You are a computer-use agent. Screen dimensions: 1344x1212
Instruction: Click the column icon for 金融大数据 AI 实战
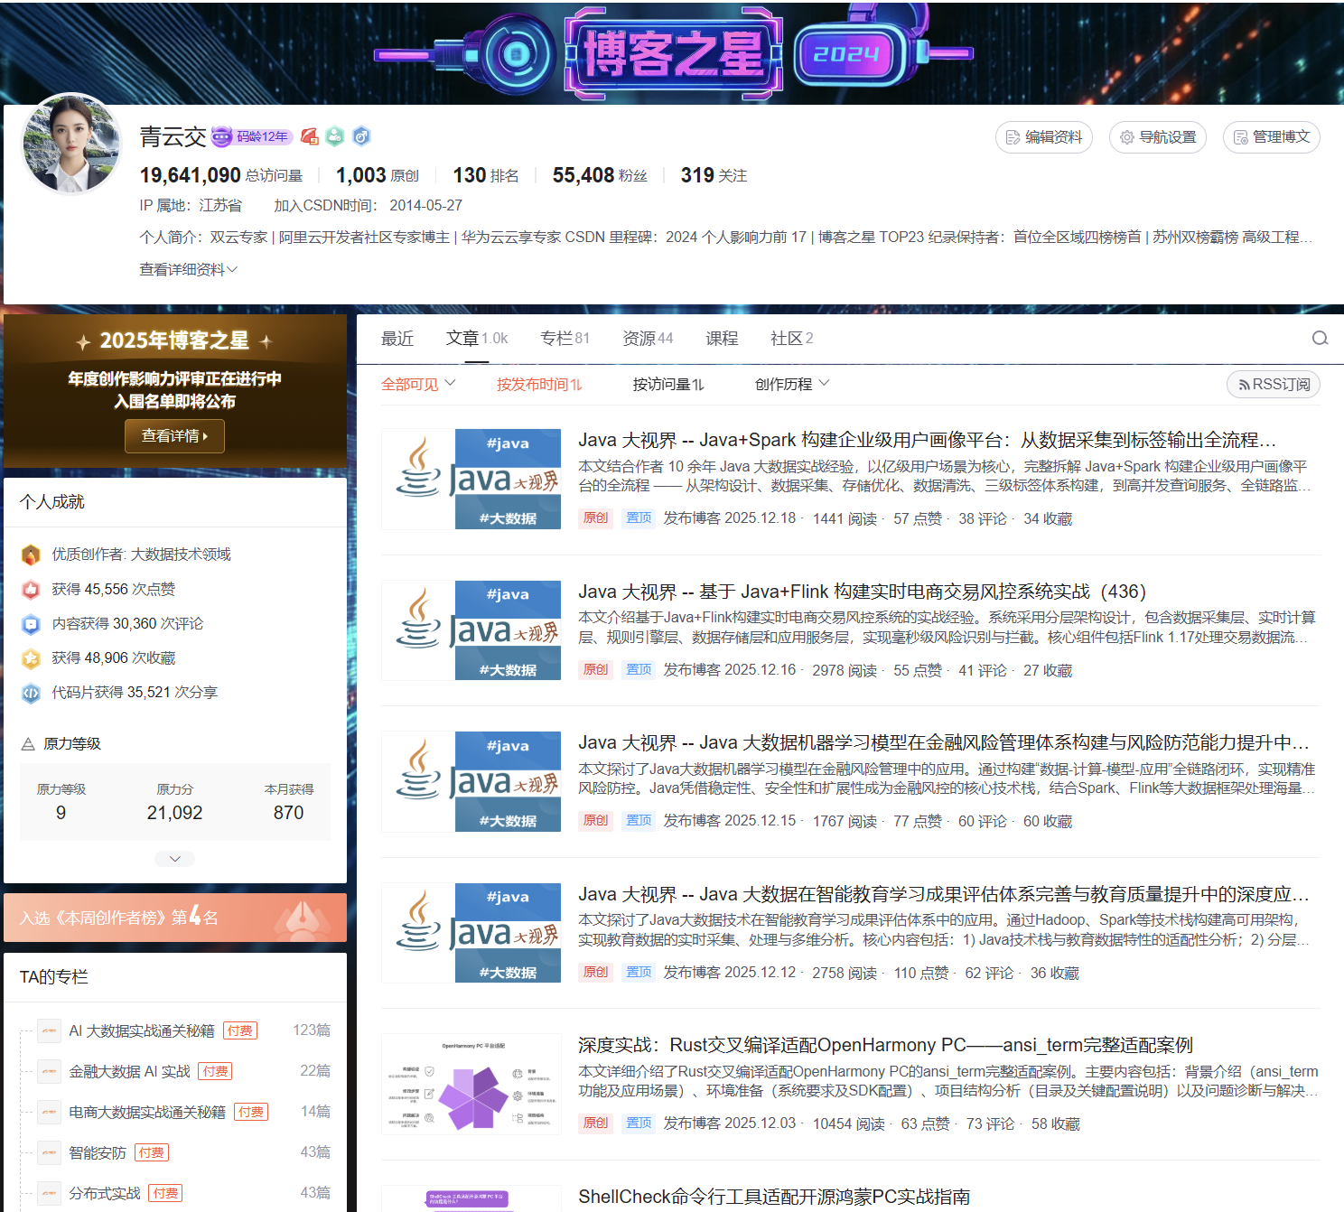click(x=50, y=1071)
